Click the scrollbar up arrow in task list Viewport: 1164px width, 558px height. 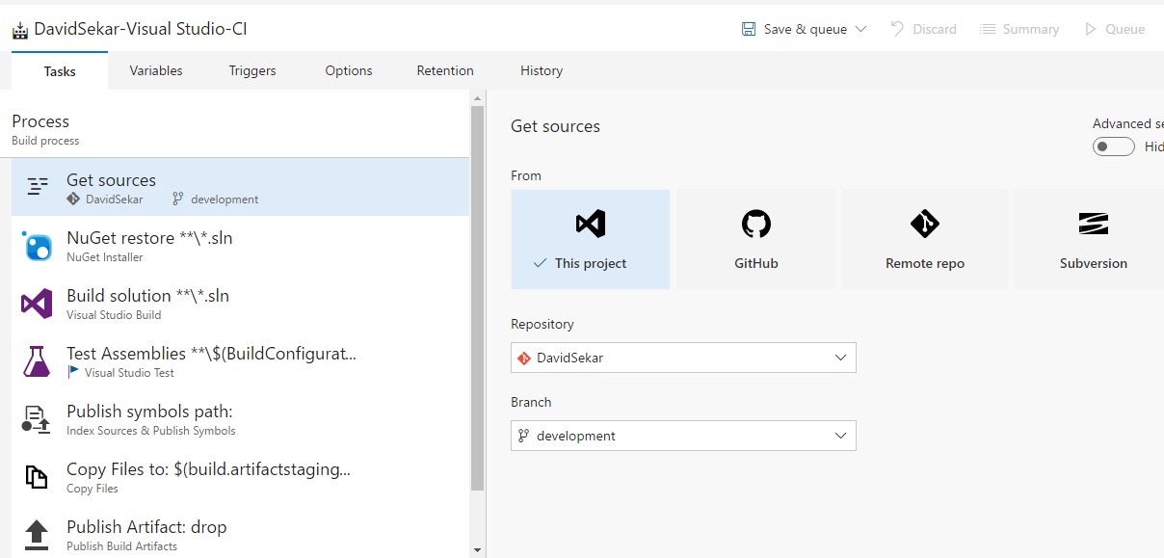477,97
